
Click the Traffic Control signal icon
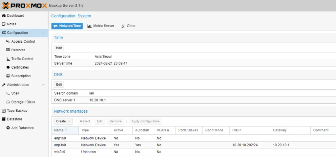pyautogui.click(x=8, y=59)
